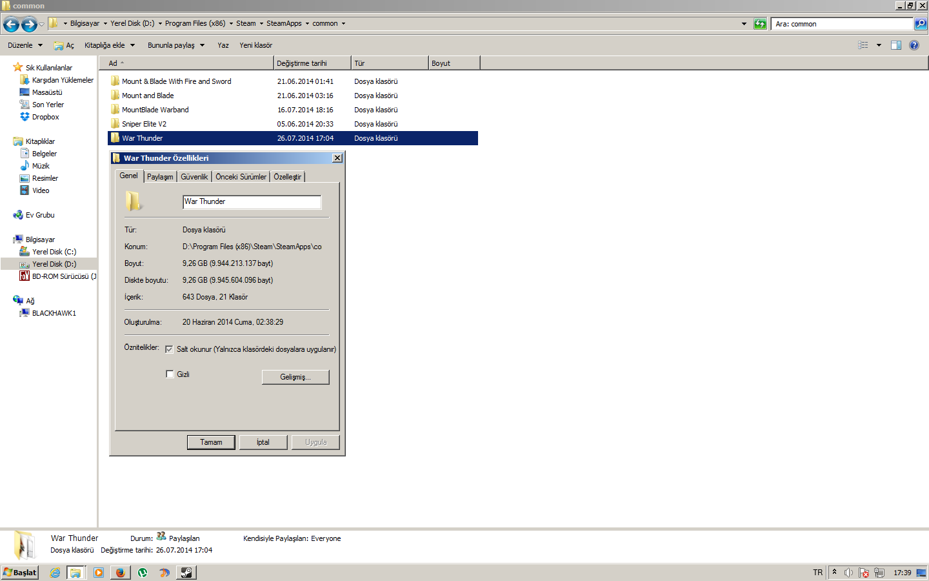Open Windows Media Player from the taskbar
This screenshot has height=581, width=929.
coord(99,573)
